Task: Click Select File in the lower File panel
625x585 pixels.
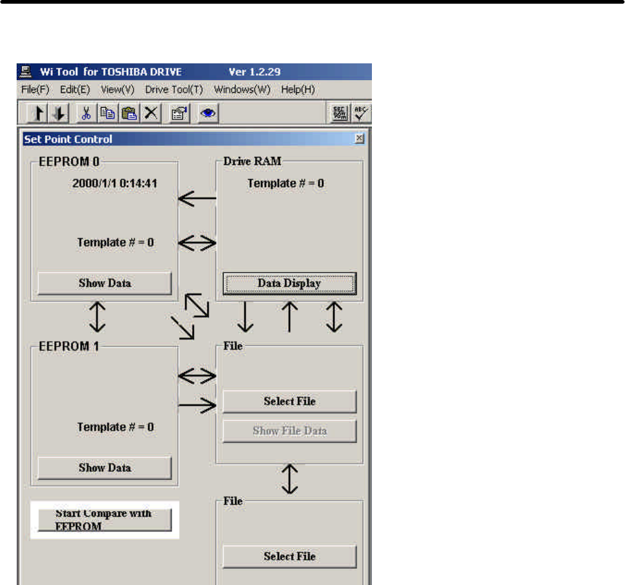Action: (290, 556)
